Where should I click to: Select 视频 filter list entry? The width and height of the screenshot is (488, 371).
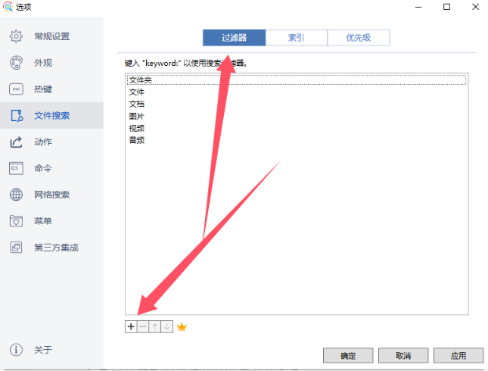(x=137, y=128)
